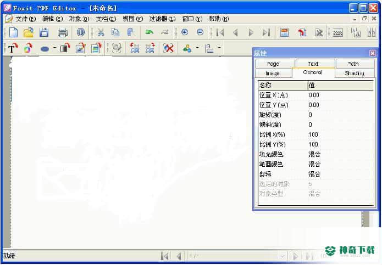The image size is (382, 265).
Task: Open the 编辑(E) menu
Action: tap(52, 19)
